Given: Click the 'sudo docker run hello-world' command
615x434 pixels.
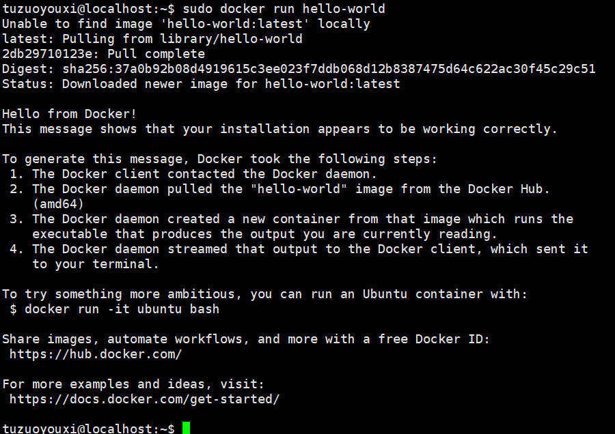Looking at the screenshot, I should 284,9.
